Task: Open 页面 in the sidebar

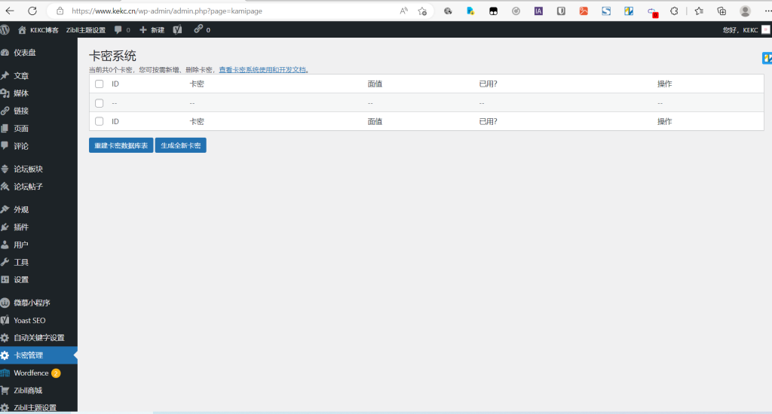Action: tap(21, 128)
